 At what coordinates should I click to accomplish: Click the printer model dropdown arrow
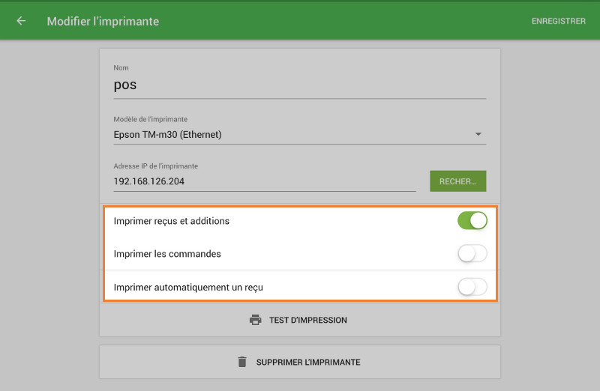point(478,135)
